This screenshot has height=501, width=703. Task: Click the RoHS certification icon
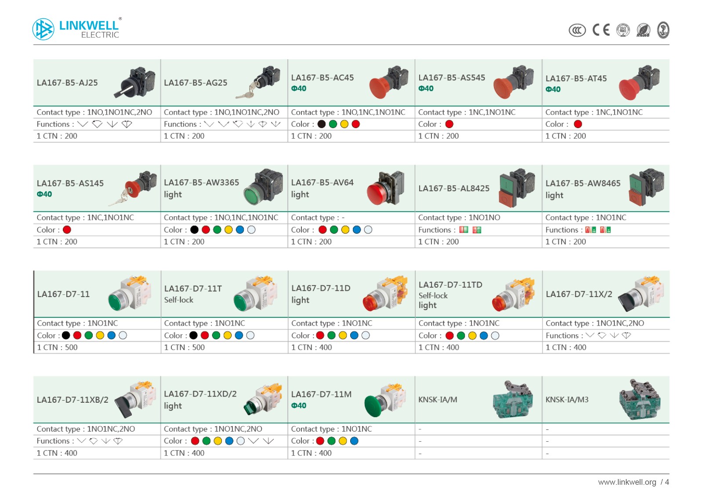point(643,30)
